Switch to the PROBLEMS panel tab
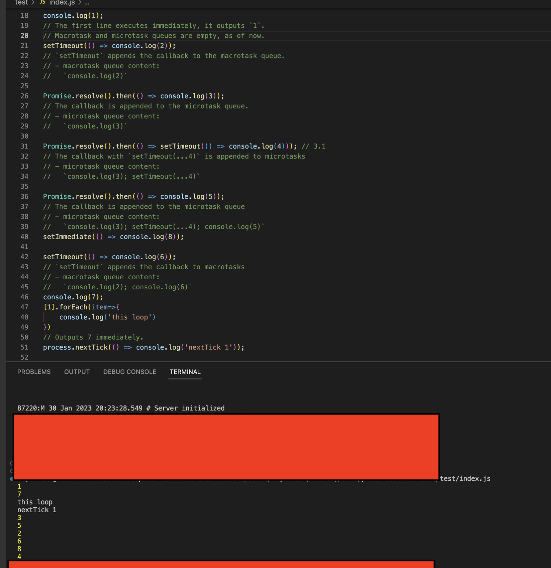551x568 pixels. coord(34,372)
